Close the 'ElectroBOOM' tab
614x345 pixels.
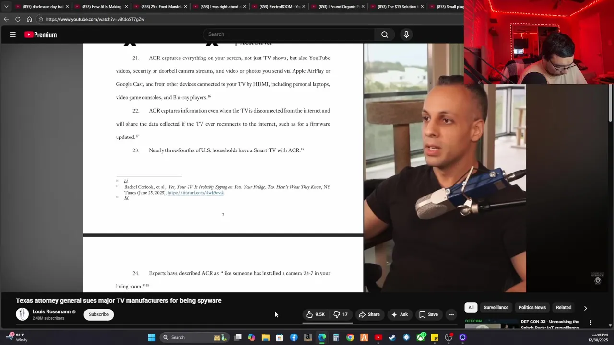coord(304,7)
